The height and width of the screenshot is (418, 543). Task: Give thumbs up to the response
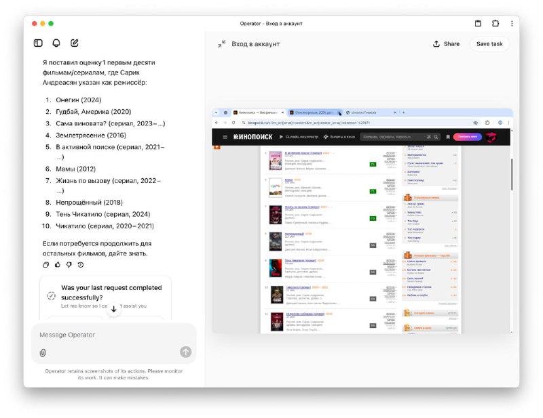click(x=58, y=265)
